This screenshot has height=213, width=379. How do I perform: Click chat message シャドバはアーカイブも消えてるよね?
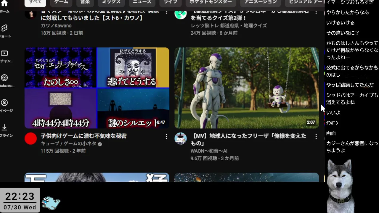click(x=352, y=99)
